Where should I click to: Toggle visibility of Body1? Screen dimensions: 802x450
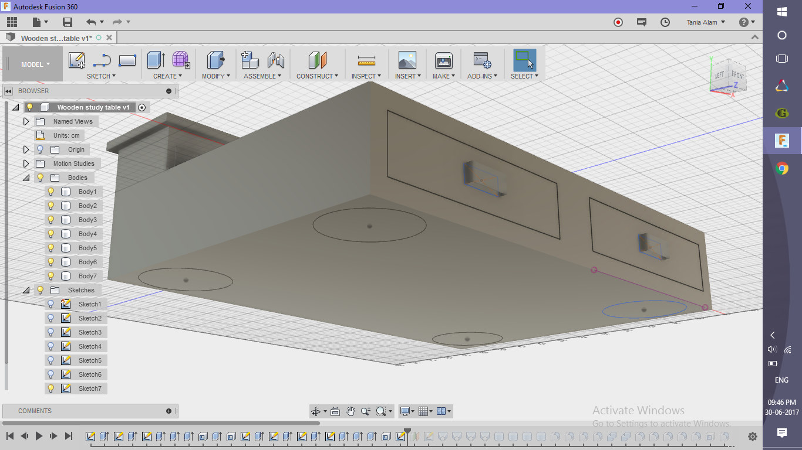pos(51,192)
